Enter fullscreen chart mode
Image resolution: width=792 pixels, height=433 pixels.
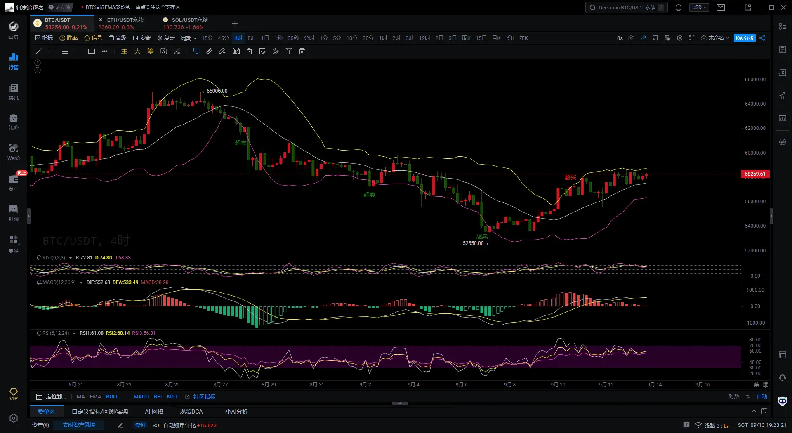pos(692,38)
